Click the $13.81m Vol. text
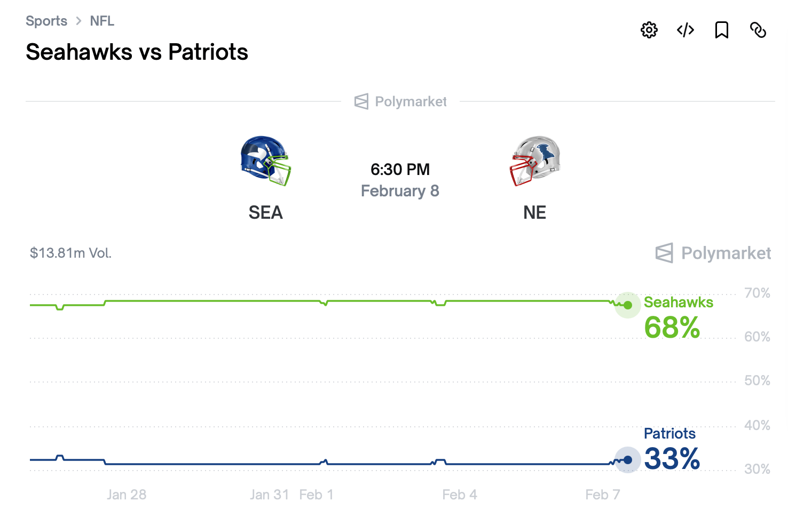This screenshot has width=788, height=525. click(x=70, y=253)
